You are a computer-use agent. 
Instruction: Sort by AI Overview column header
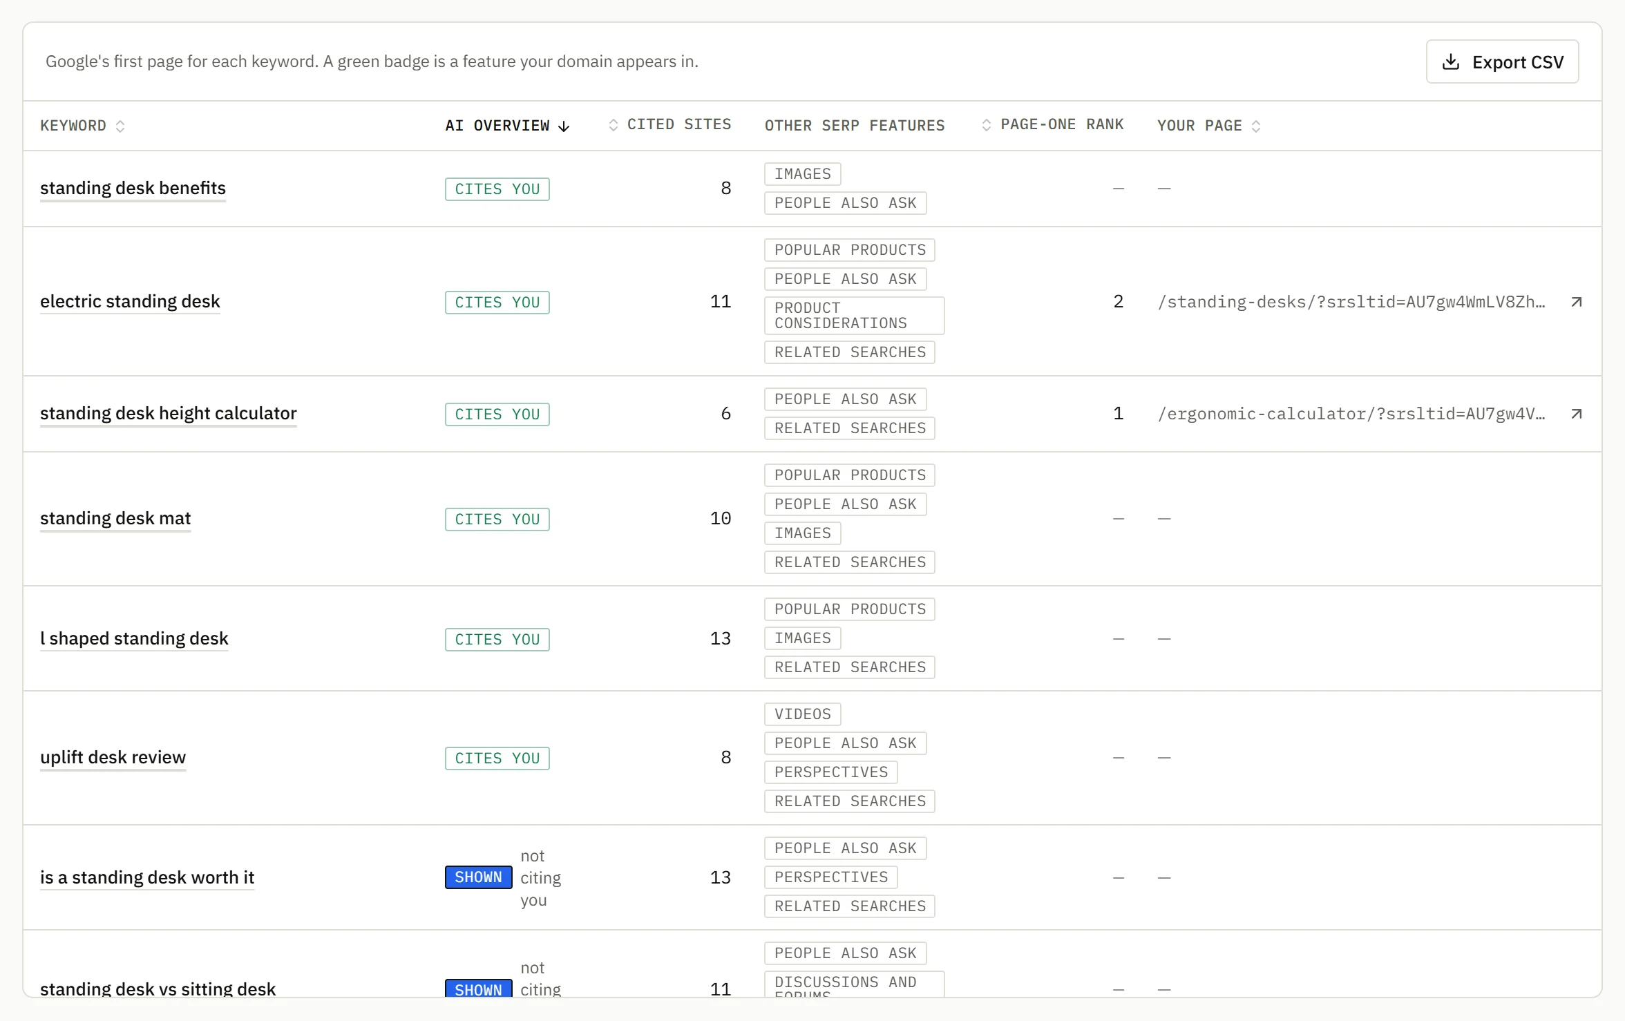[507, 126]
